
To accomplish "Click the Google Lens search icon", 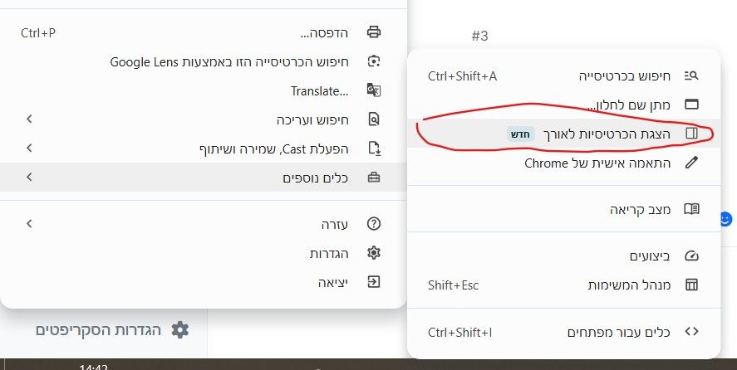I will tap(374, 61).
